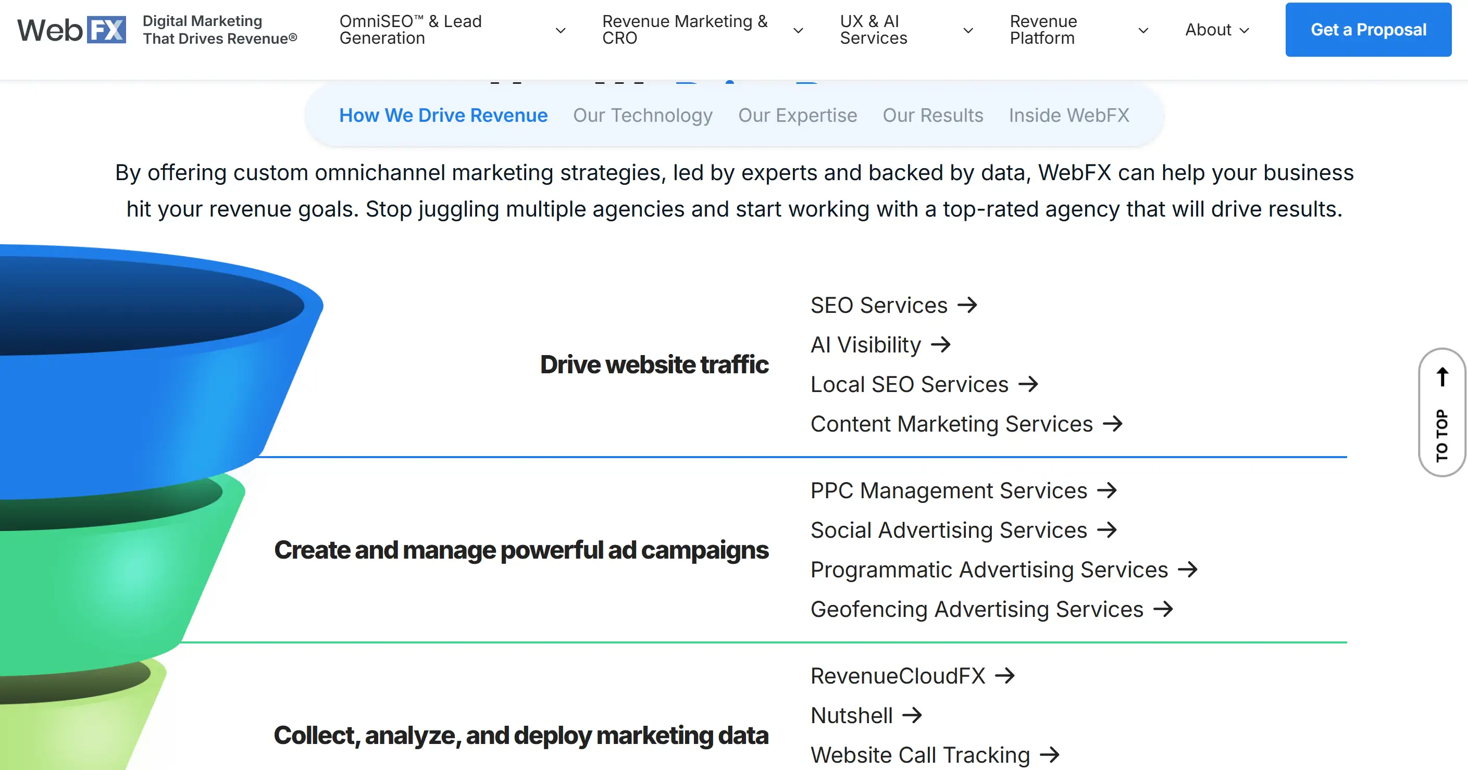This screenshot has height=770, width=1468.
Task: Click the arrow after Social Advertising Services
Action: point(1106,530)
